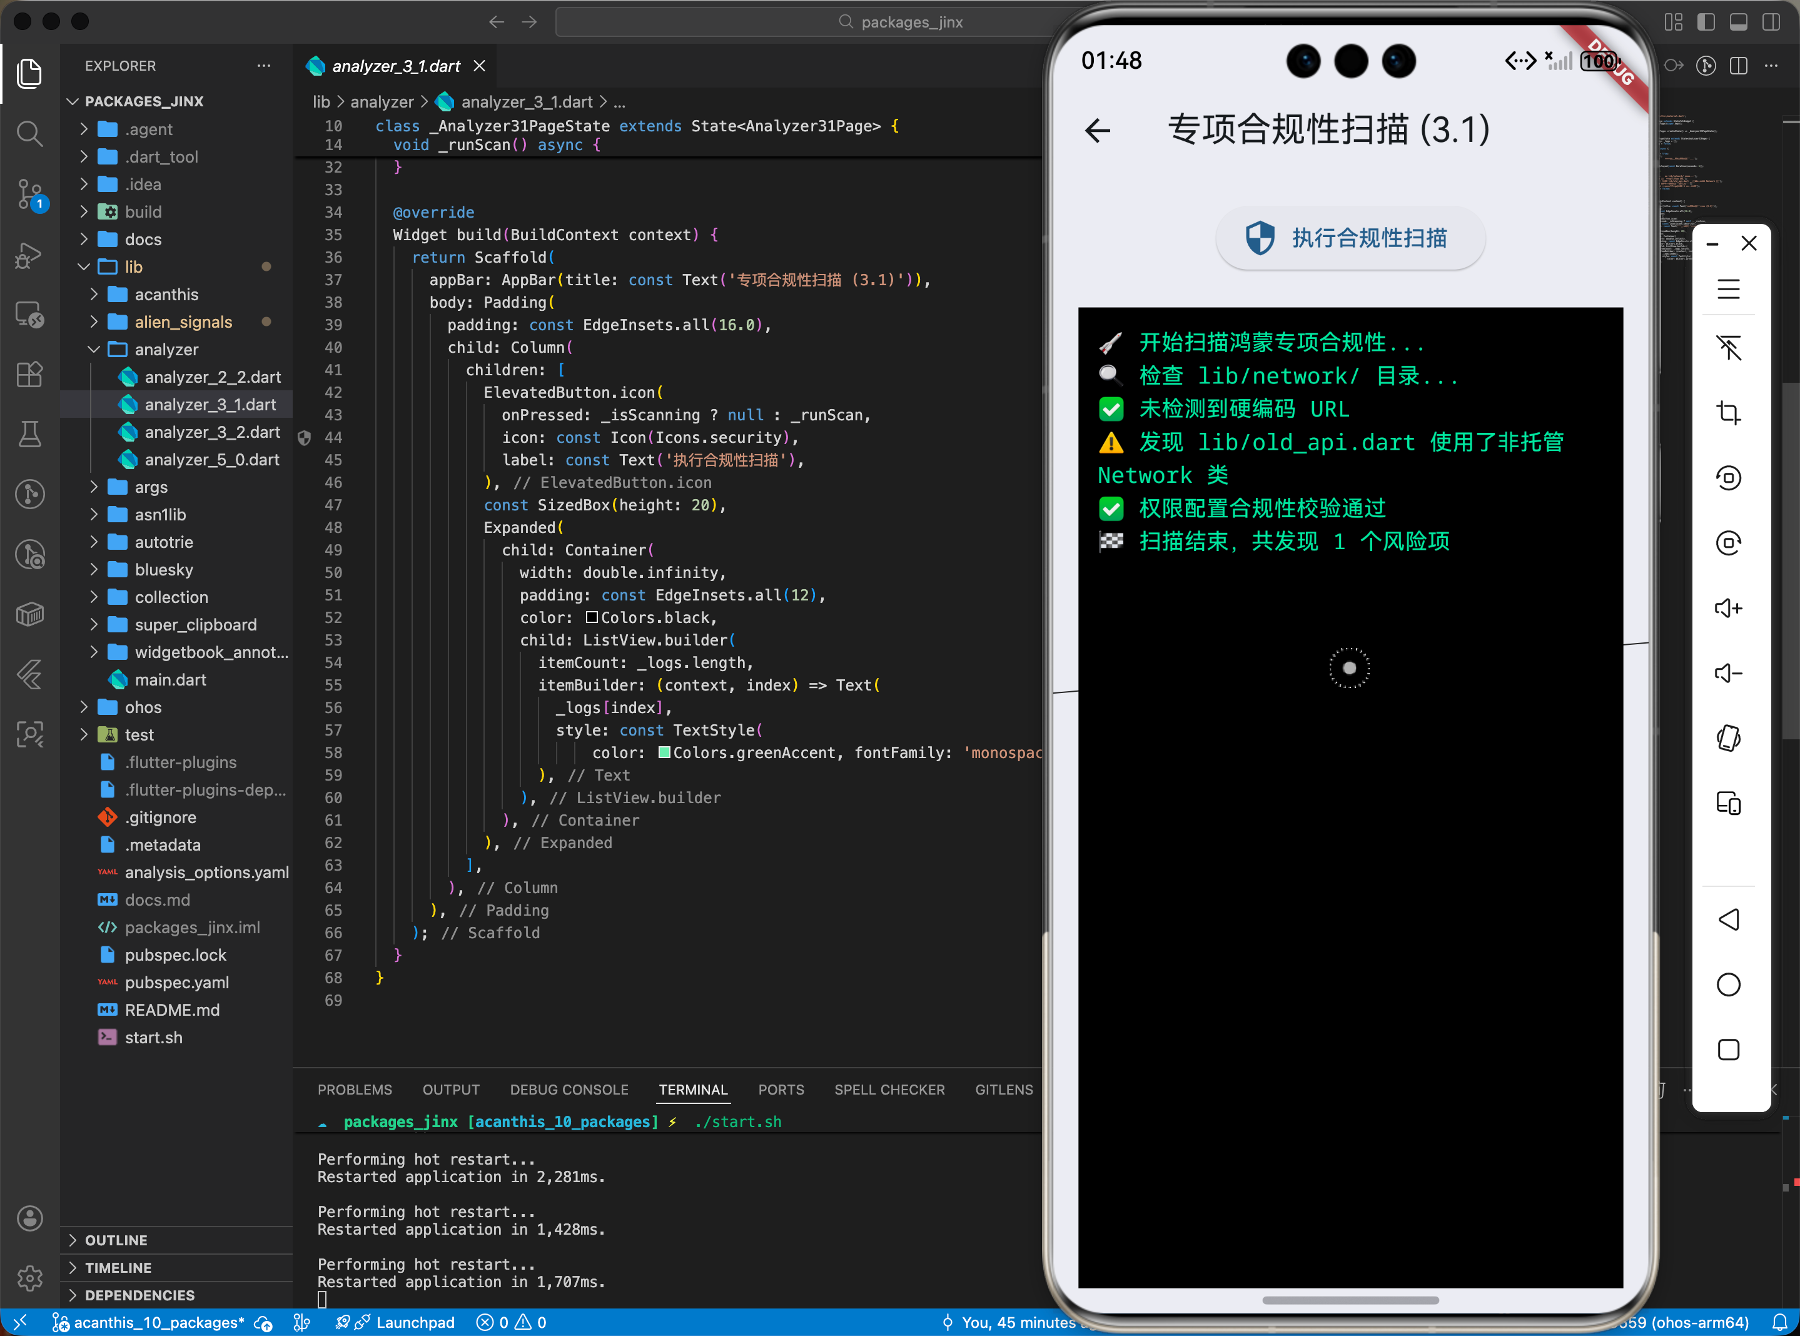Open the Search view in activity bar
1800x1336 pixels.
(30, 133)
